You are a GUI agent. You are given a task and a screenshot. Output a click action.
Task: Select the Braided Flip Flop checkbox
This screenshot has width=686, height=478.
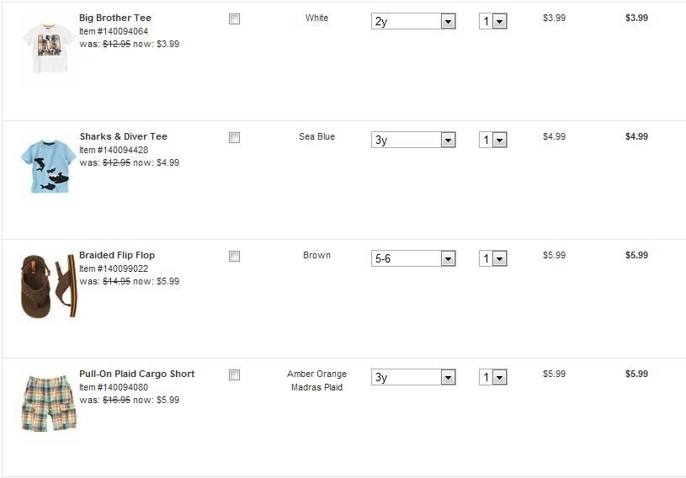(234, 257)
